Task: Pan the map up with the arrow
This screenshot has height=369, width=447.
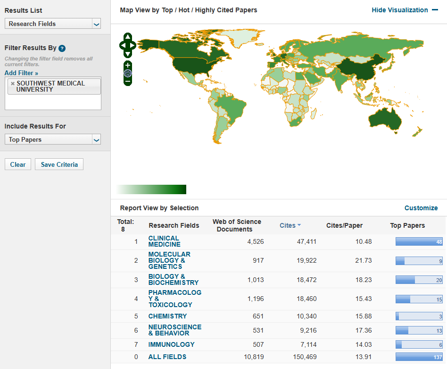Action: tap(128, 37)
